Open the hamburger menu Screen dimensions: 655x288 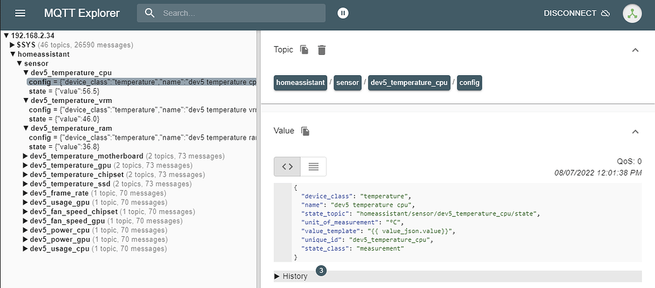(x=20, y=13)
